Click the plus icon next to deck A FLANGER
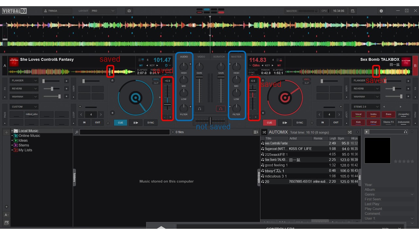The width and height of the screenshot is (419, 235). click(x=66, y=81)
